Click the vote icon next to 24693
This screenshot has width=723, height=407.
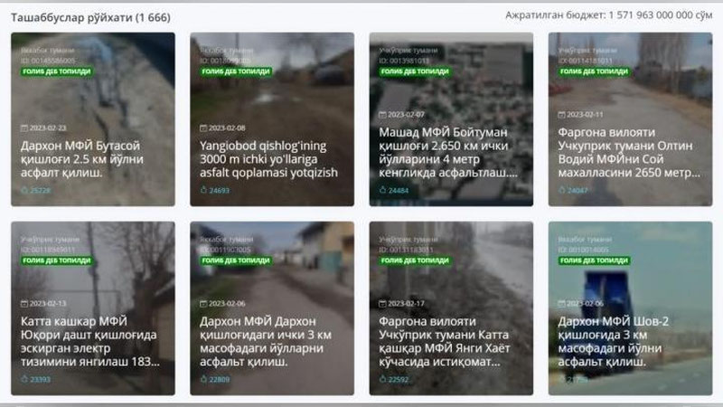tap(204, 191)
